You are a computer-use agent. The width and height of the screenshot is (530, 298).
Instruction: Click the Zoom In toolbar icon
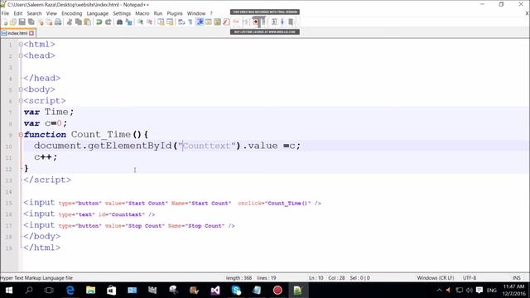pyautogui.click(x=140, y=22)
